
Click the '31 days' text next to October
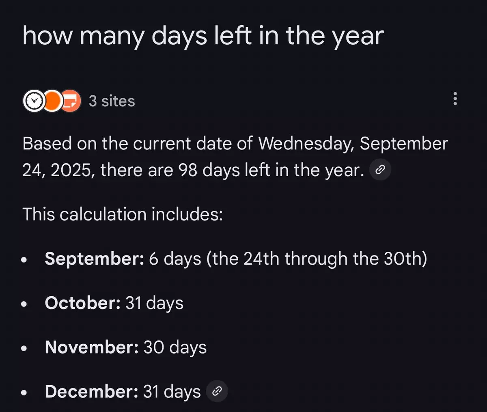[154, 303]
